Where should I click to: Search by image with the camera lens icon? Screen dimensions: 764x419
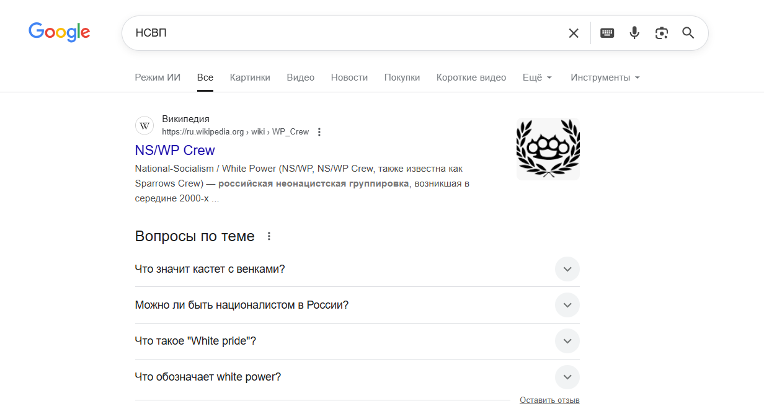pyautogui.click(x=662, y=33)
